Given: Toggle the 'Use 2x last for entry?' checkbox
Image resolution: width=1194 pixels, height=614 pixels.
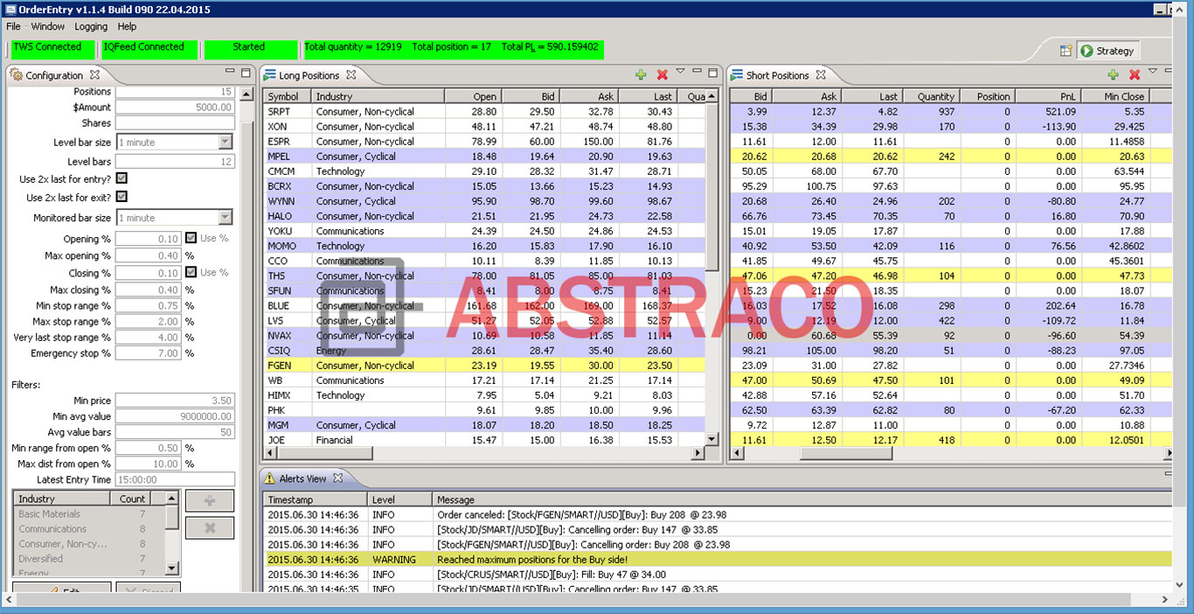Looking at the screenshot, I should click(120, 176).
